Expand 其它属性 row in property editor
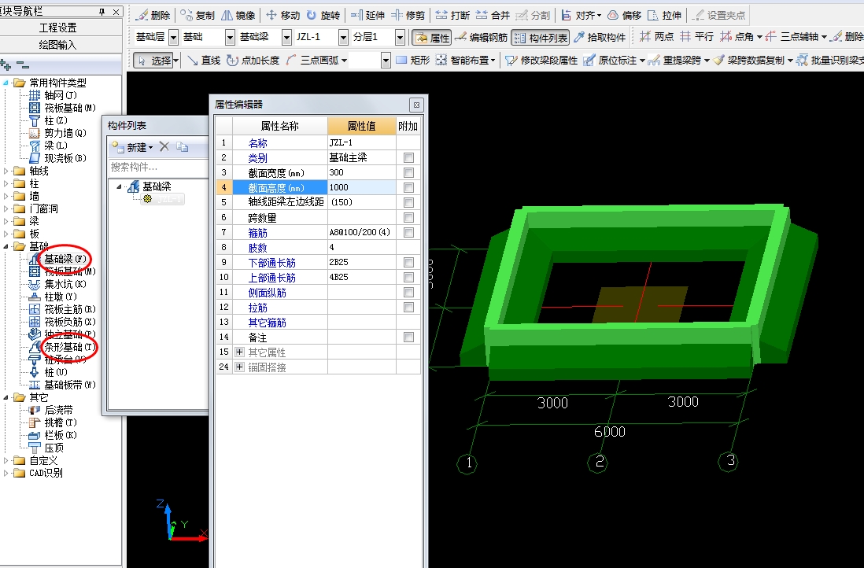 240,352
